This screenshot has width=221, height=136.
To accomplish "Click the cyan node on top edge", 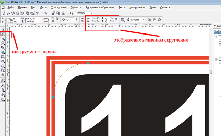I will click(88, 63).
